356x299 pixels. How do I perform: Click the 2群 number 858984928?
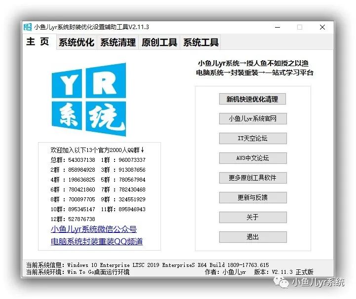click(82, 170)
